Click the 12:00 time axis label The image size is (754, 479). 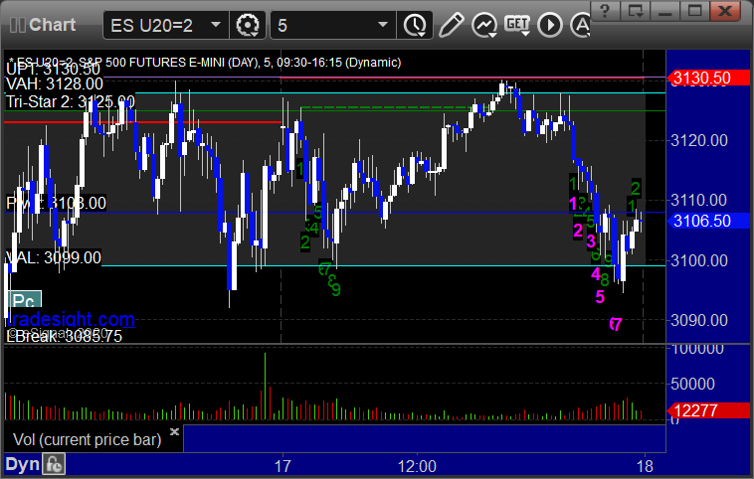[417, 466]
